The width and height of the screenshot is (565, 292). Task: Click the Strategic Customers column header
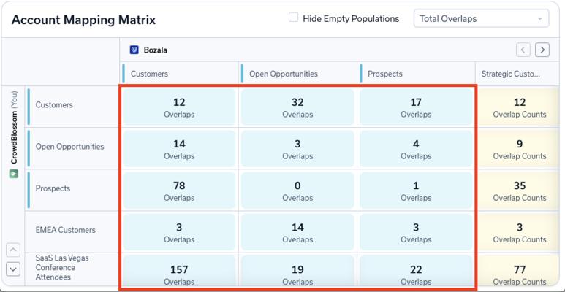(x=510, y=74)
